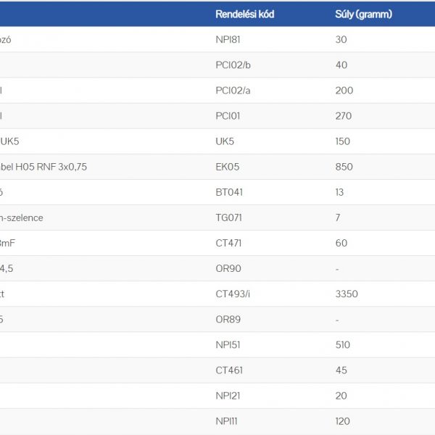Select order code TG071

tap(228, 217)
